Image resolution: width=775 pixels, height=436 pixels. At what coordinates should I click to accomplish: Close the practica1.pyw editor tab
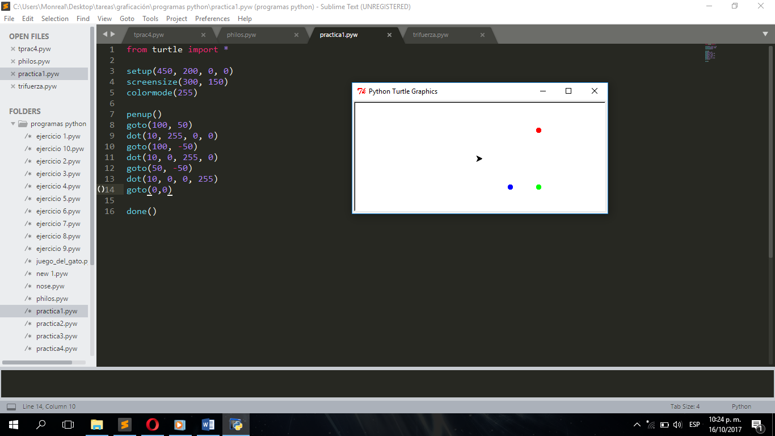pyautogui.click(x=389, y=35)
